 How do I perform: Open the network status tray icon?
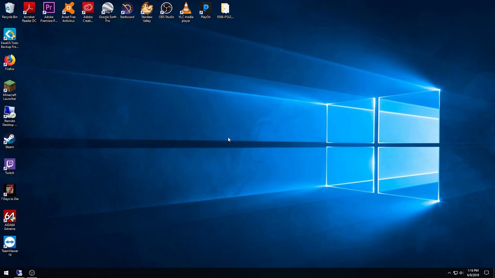[455, 273]
